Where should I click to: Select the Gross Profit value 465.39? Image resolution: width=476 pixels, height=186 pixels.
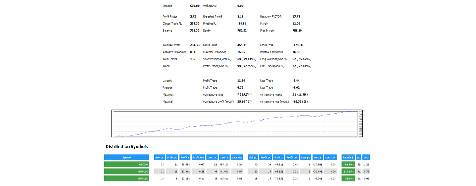point(242,45)
